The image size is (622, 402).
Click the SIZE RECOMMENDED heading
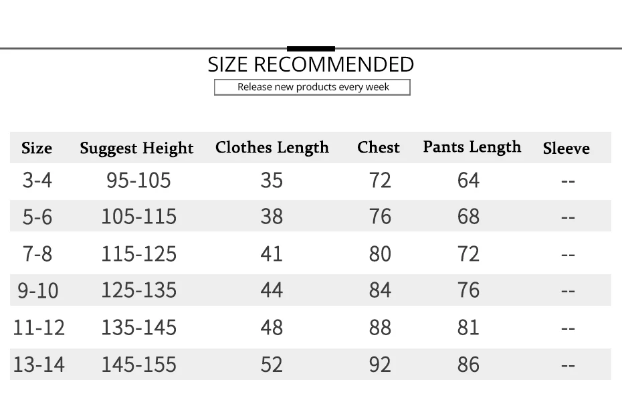(310, 64)
